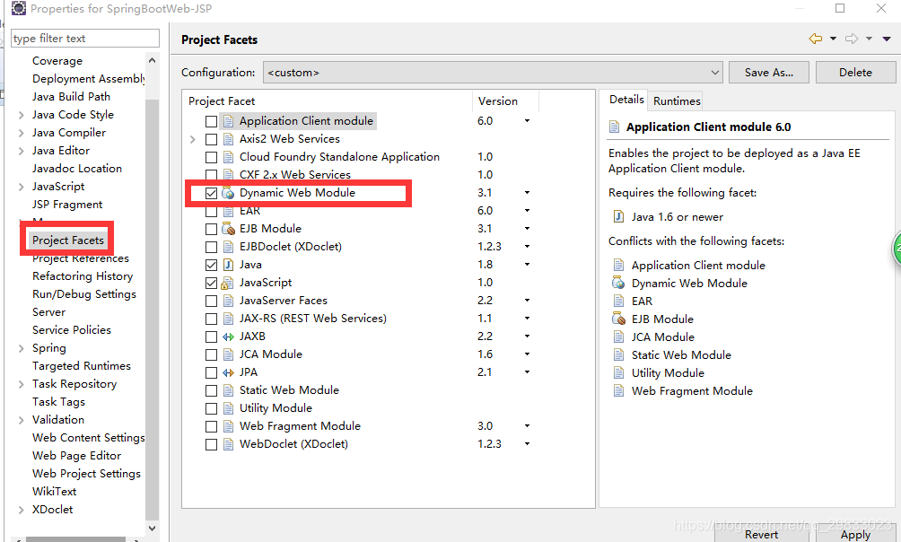
Task: Open the forward history dropdown arrow
Action: 869,39
